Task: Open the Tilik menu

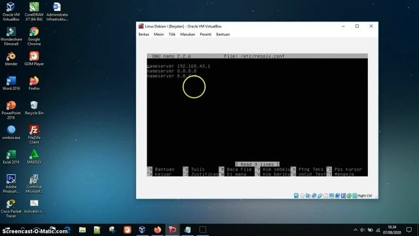Action: pos(172,34)
